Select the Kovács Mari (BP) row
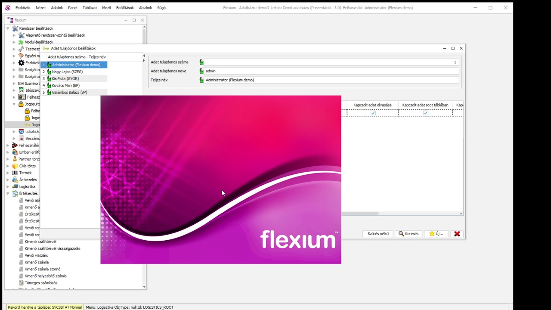Screen dimensions: 551x310 pyautogui.click(x=74, y=86)
